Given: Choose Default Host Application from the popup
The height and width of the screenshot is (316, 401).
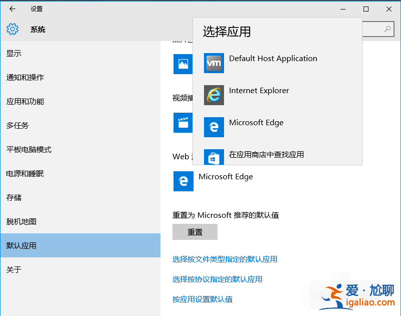Looking at the screenshot, I should (x=272, y=59).
